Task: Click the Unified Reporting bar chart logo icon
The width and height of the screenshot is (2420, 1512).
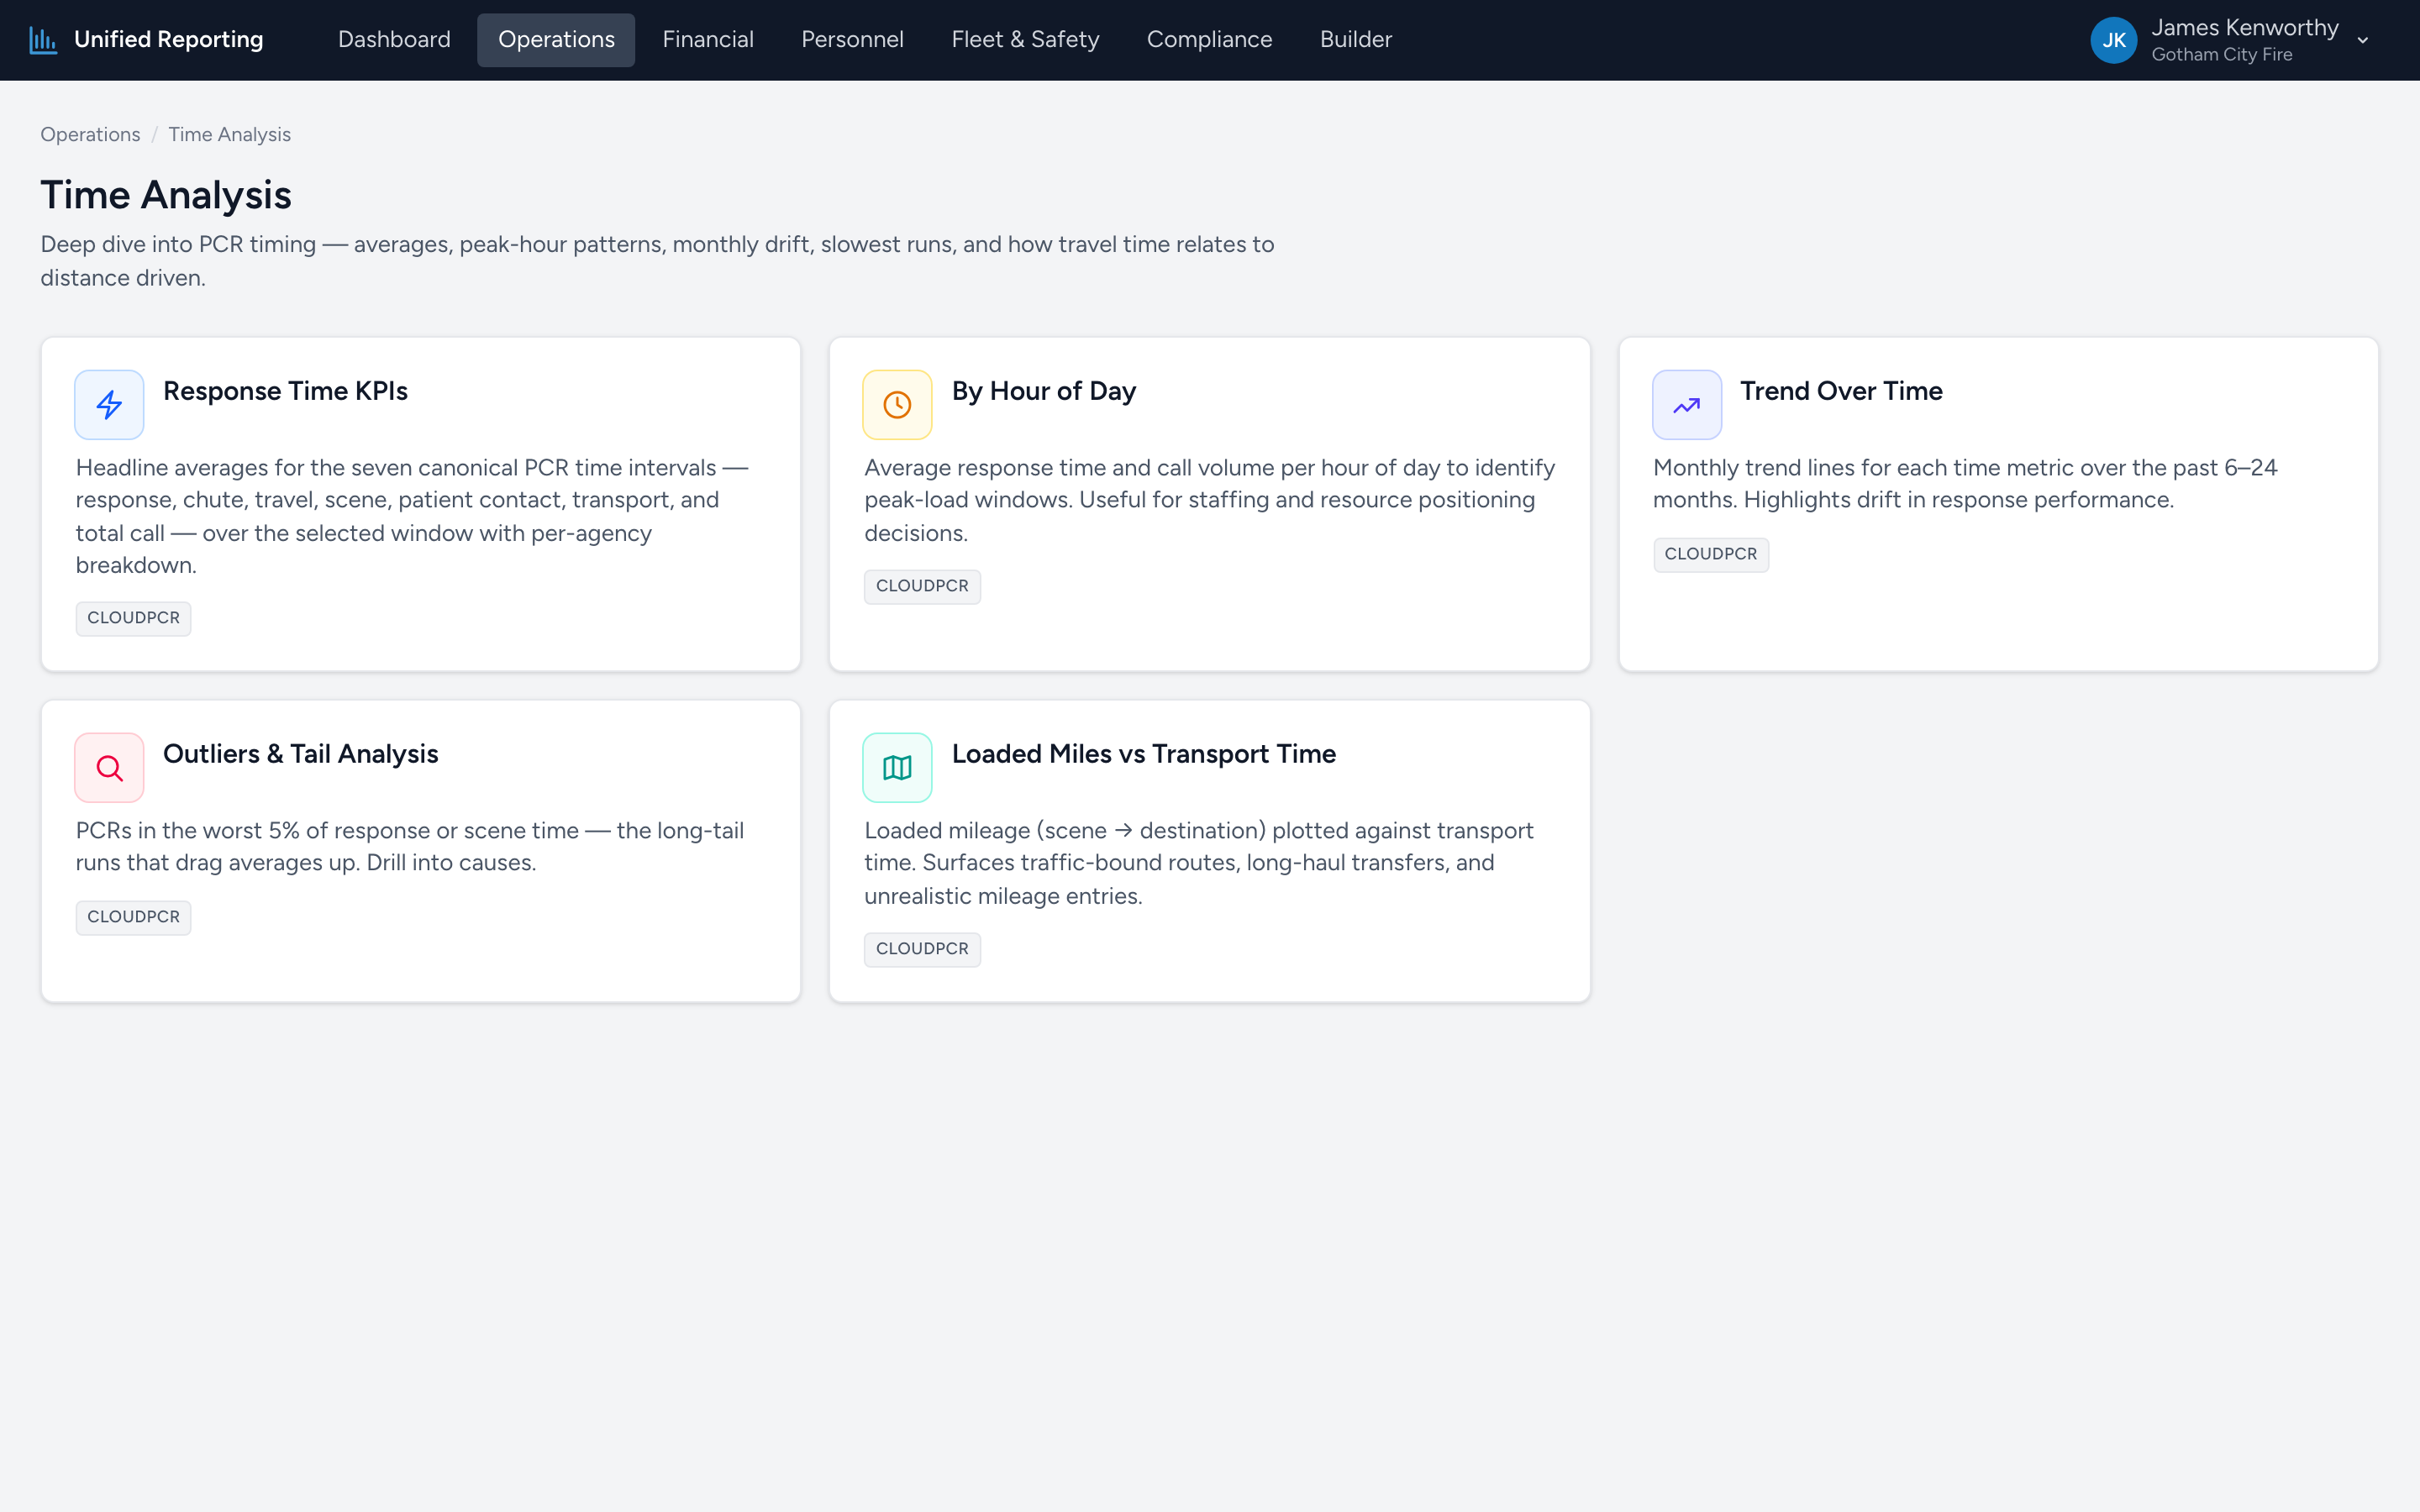Action: point(43,40)
